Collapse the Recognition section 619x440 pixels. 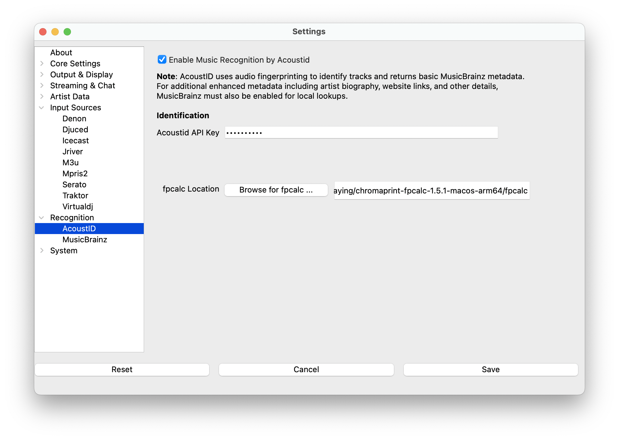point(42,218)
